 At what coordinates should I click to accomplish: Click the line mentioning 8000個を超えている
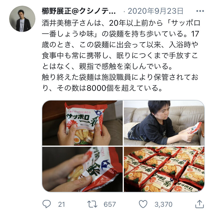coord(102,88)
